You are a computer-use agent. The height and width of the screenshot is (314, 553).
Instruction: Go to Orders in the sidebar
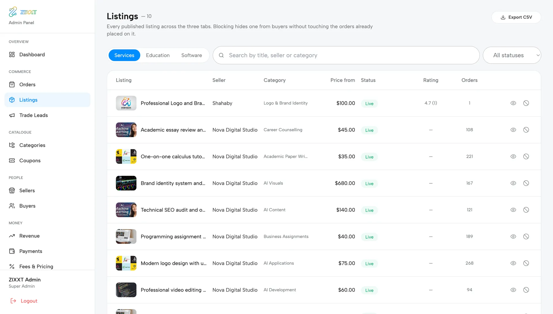[x=48, y=85]
